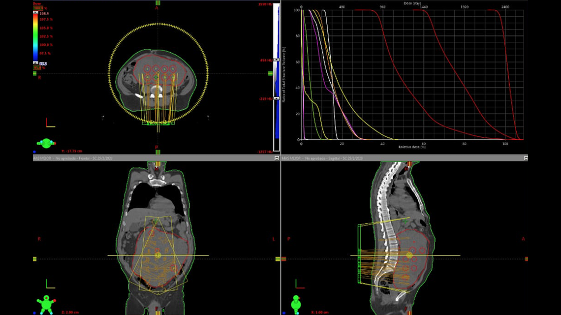Click the right slice plane handle in frontal view
The height and width of the screenshot is (315, 561).
(x=277, y=259)
